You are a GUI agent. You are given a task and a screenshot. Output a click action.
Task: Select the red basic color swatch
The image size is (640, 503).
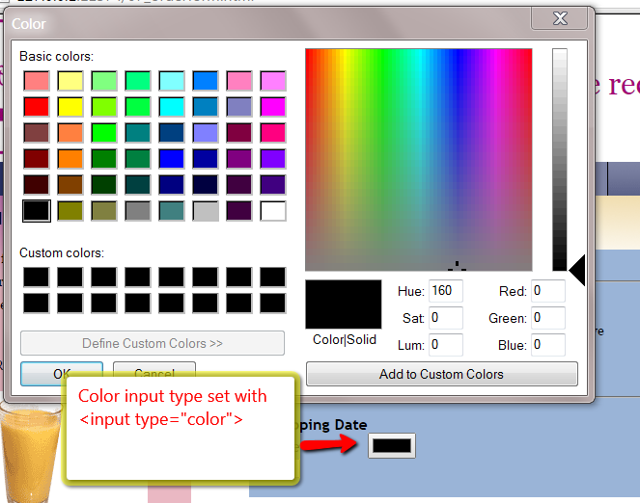(x=37, y=106)
